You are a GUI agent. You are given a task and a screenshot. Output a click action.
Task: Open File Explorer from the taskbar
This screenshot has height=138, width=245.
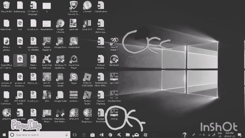(127, 135)
